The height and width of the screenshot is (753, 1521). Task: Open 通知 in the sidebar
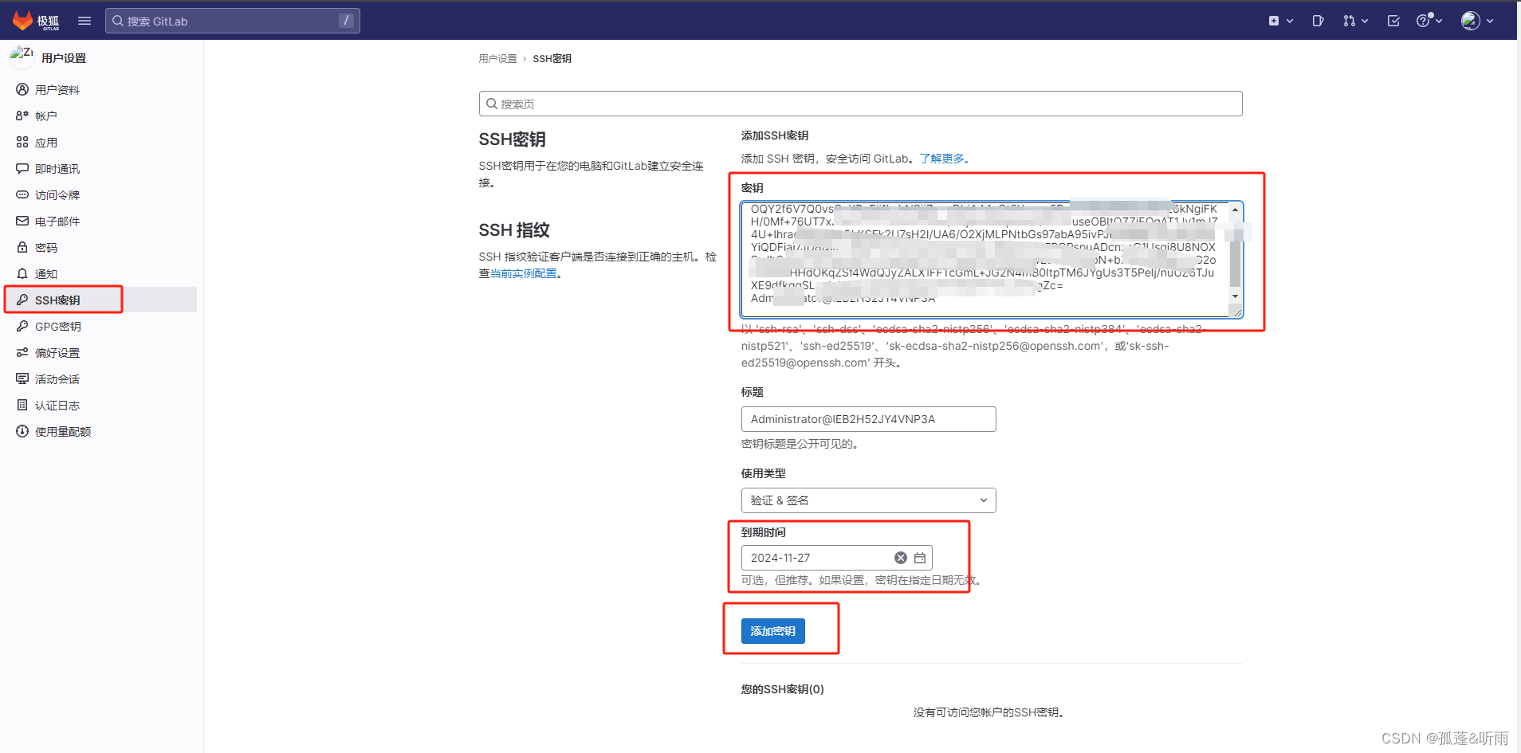coord(100,273)
